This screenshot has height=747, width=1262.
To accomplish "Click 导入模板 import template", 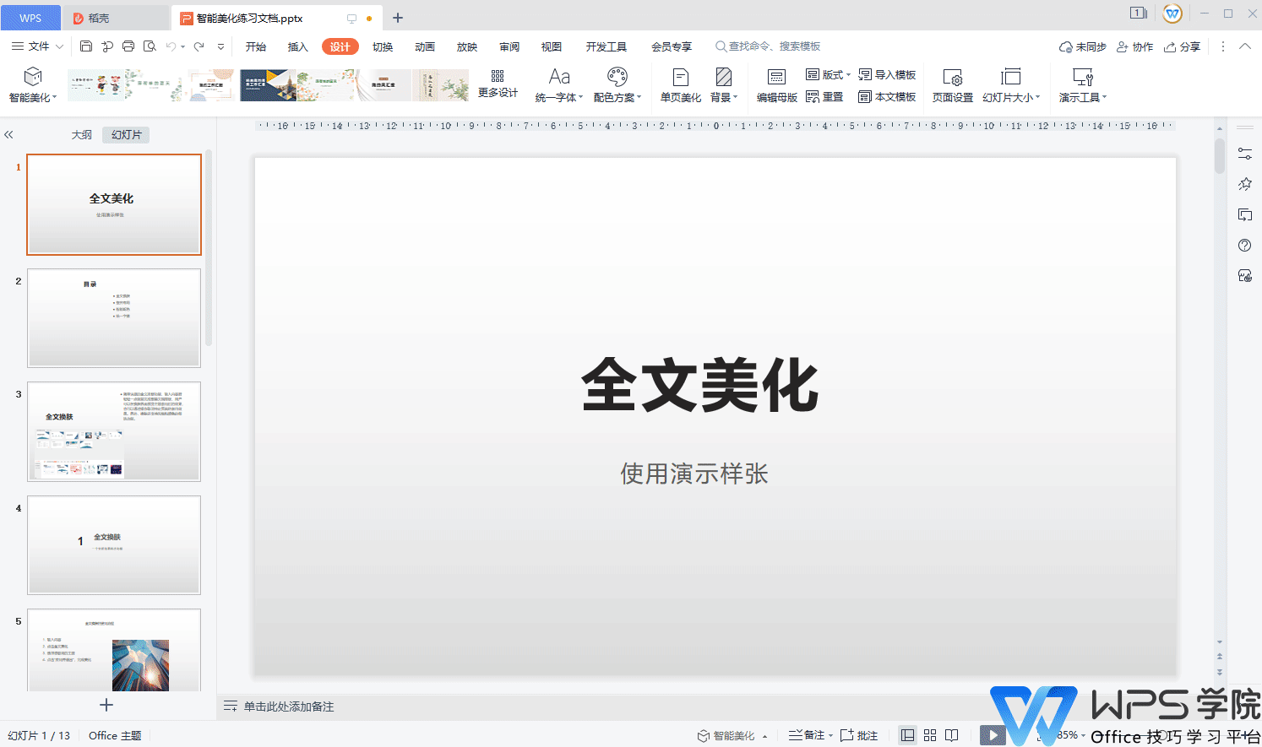I will click(x=887, y=75).
